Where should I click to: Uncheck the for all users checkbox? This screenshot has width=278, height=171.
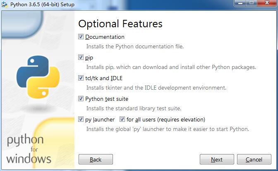click(122, 119)
